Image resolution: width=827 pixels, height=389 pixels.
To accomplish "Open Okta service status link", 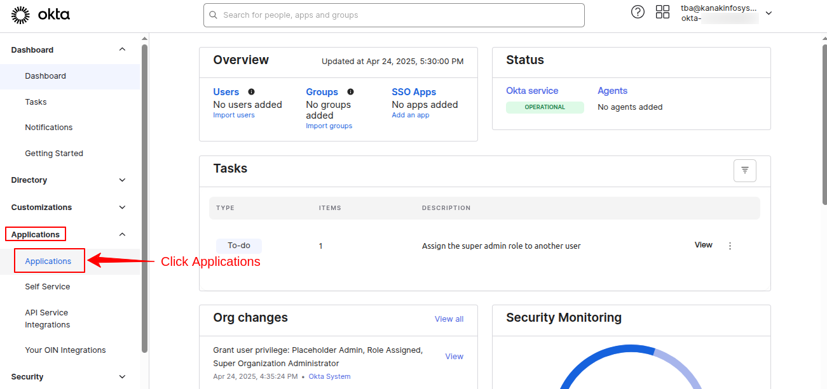I will point(532,91).
